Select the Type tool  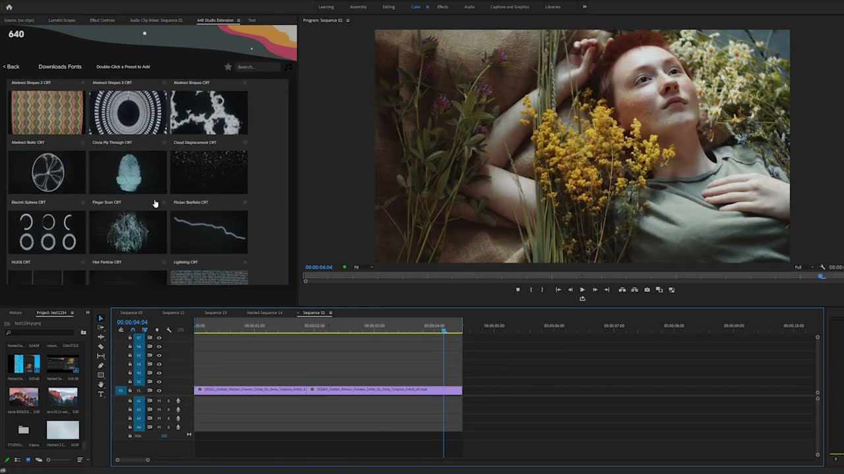coord(101,394)
